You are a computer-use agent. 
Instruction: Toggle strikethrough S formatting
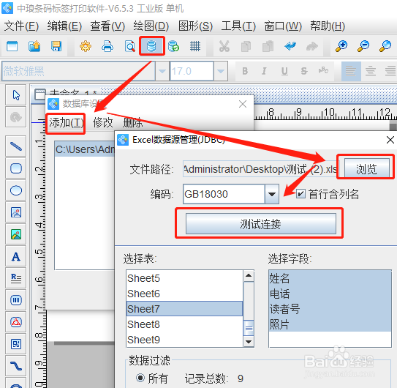(304, 71)
